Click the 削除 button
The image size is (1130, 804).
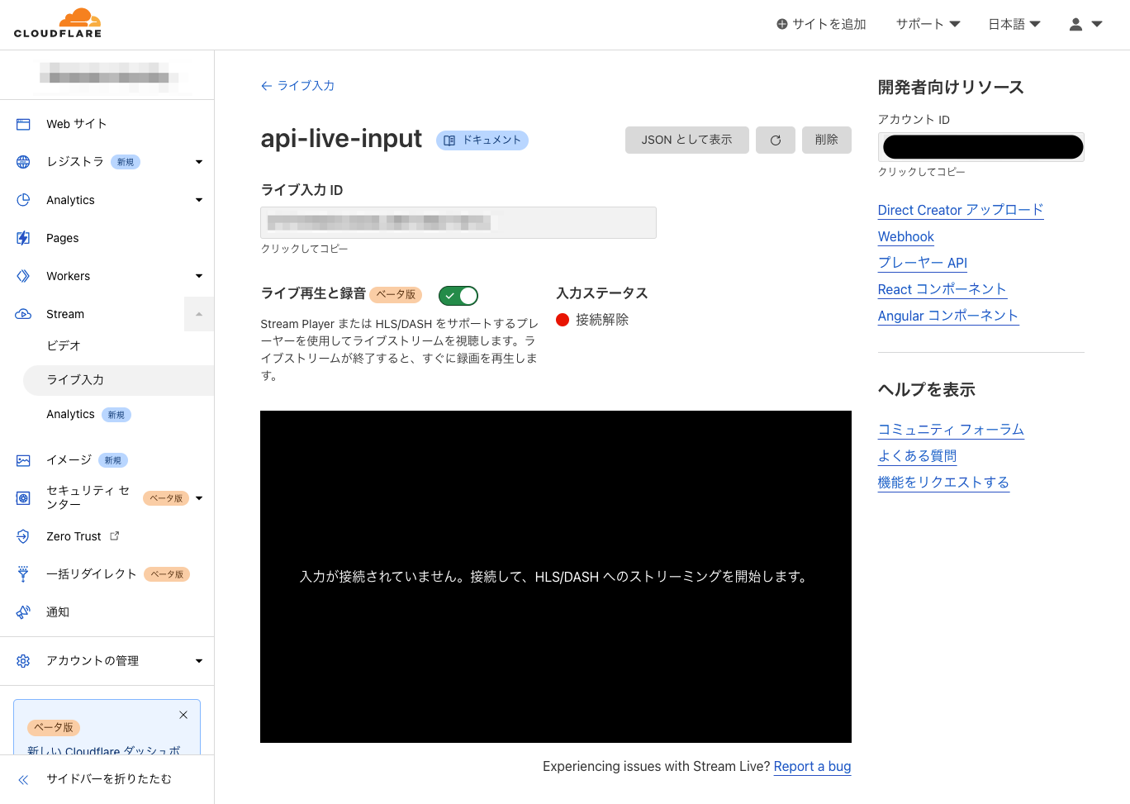pyautogui.click(x=826, y=140)
